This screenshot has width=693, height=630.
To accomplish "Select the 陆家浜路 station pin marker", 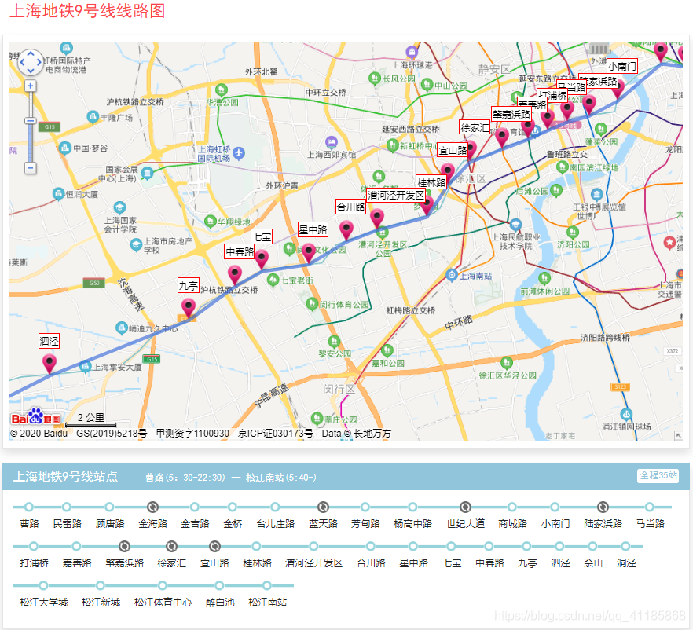I will click(x=589, y=104).
